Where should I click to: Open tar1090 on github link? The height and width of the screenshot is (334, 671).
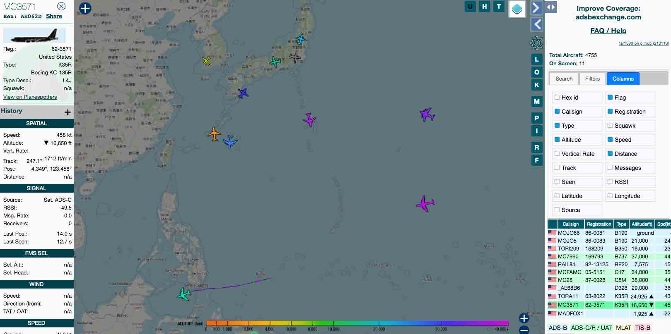pos(644,43)
